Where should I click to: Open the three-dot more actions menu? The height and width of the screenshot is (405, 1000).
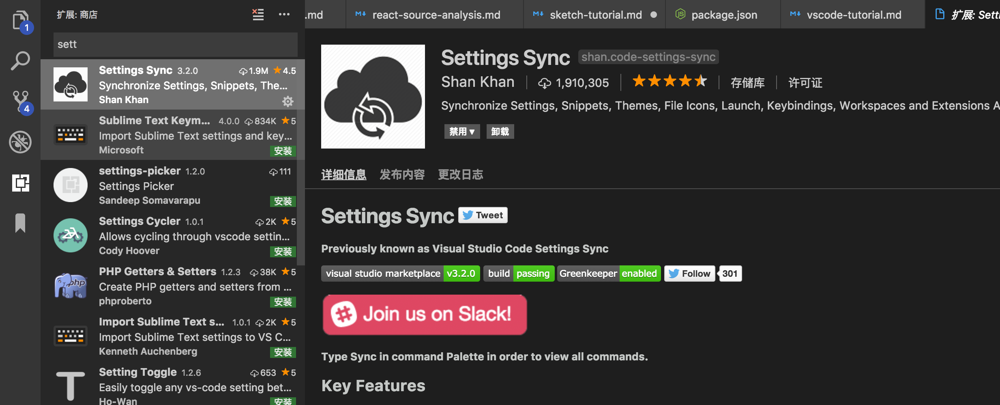(x=284, y=15)
